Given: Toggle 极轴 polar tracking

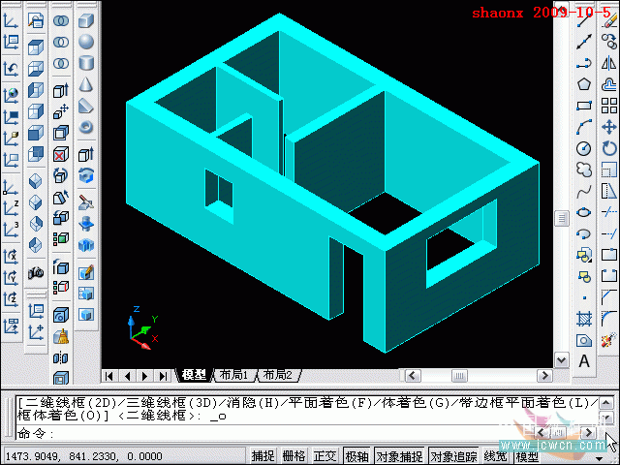Looking at the screenshot, I should [357, 456].
